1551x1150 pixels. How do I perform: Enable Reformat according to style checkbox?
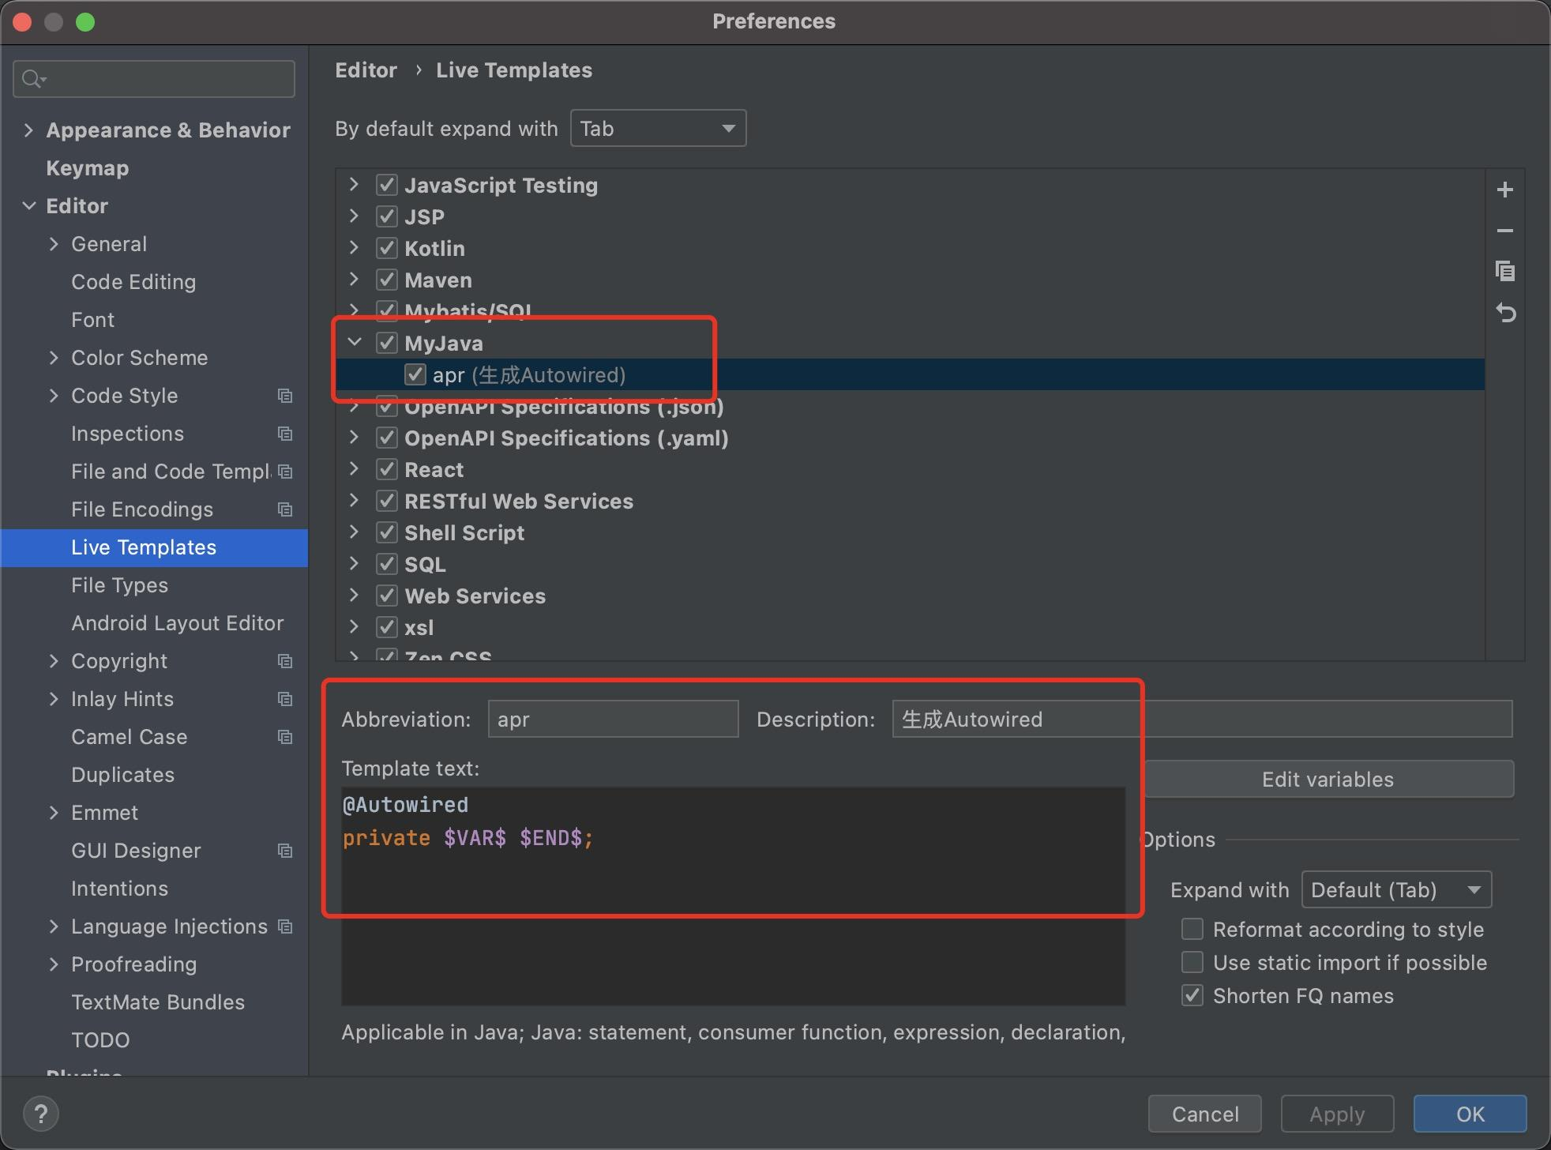click(x=1189, y=930)
